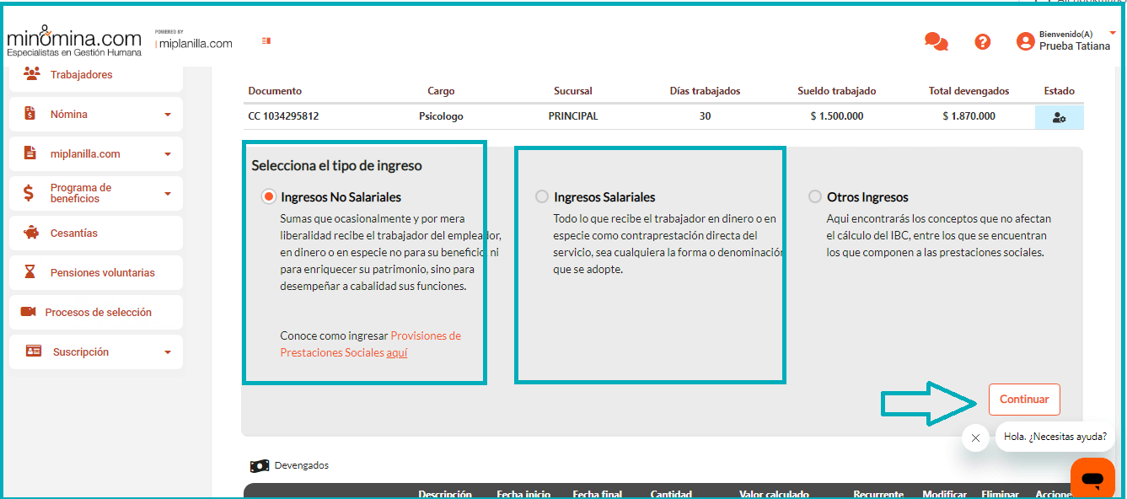Expand the miplanilla.com sidebar dropdown
Screen dimensions: 1127x499
pyautogui.click(x=167, y=154)
